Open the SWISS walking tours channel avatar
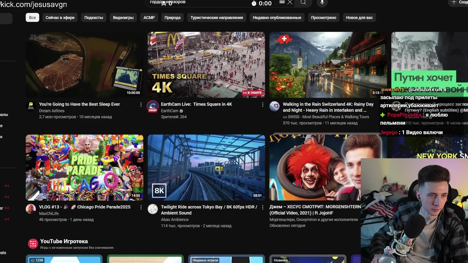Viewport: 468px width, 263px height. click(275, 106)
